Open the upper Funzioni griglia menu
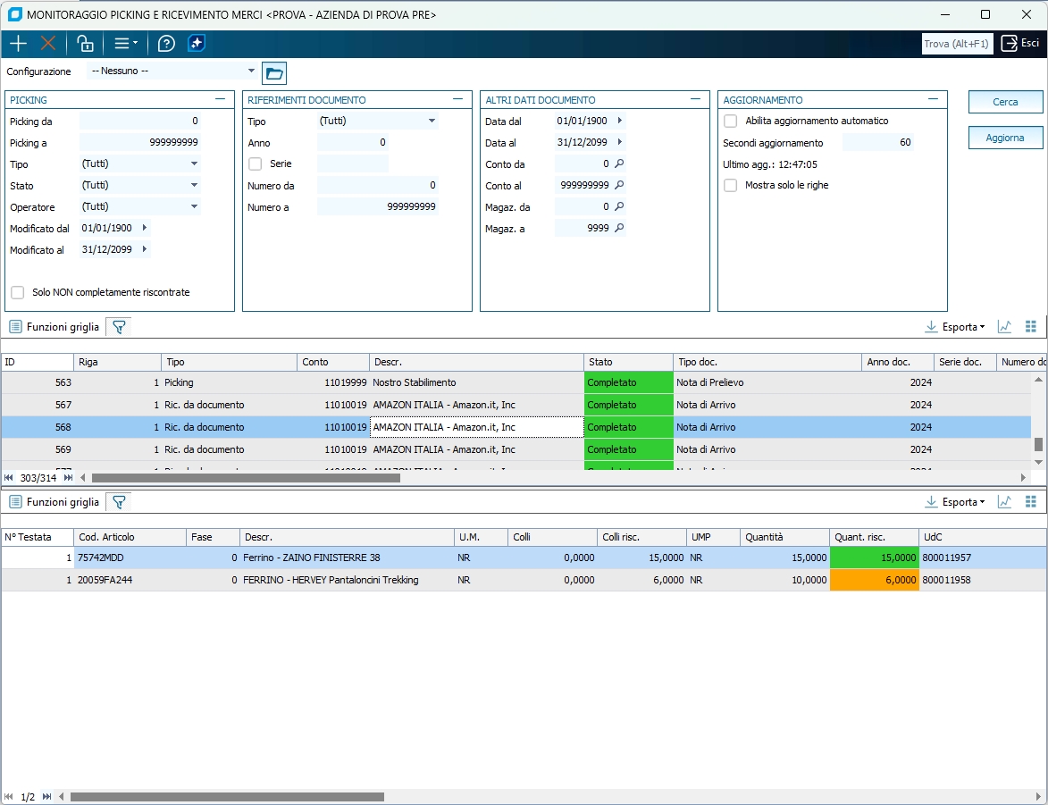 (54, 327)
